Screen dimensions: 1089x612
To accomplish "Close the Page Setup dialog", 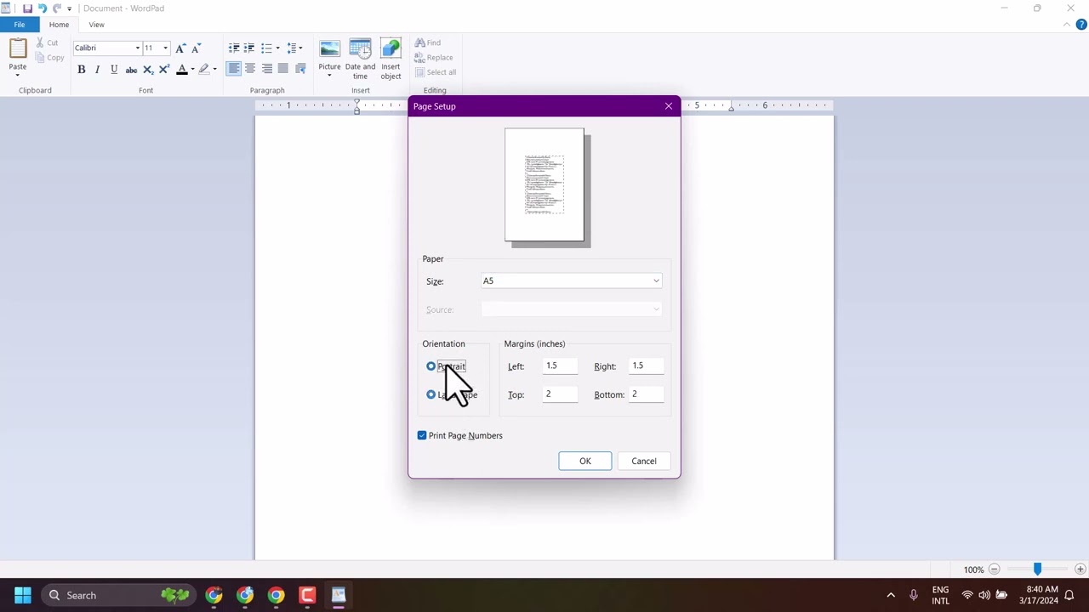I will [x=669, y=106].
